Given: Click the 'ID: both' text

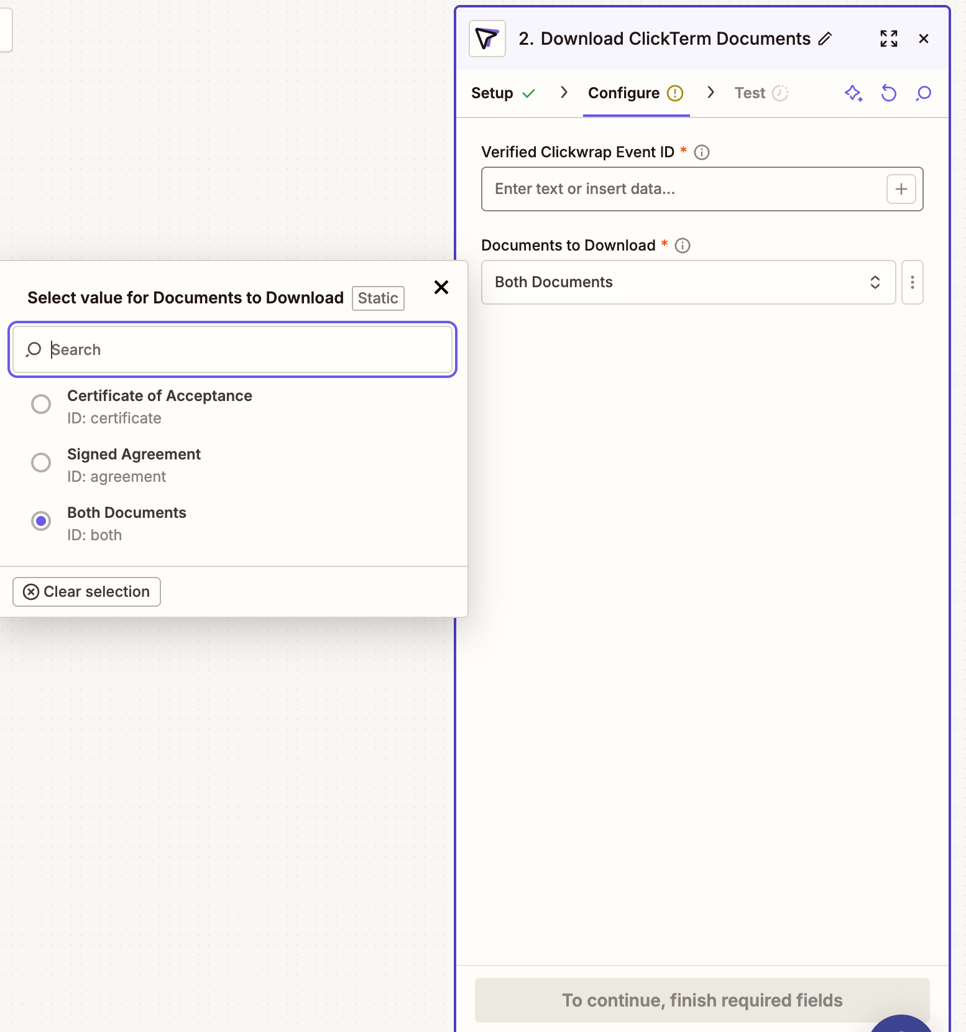Looking at the screenshot, I should 94,535.
